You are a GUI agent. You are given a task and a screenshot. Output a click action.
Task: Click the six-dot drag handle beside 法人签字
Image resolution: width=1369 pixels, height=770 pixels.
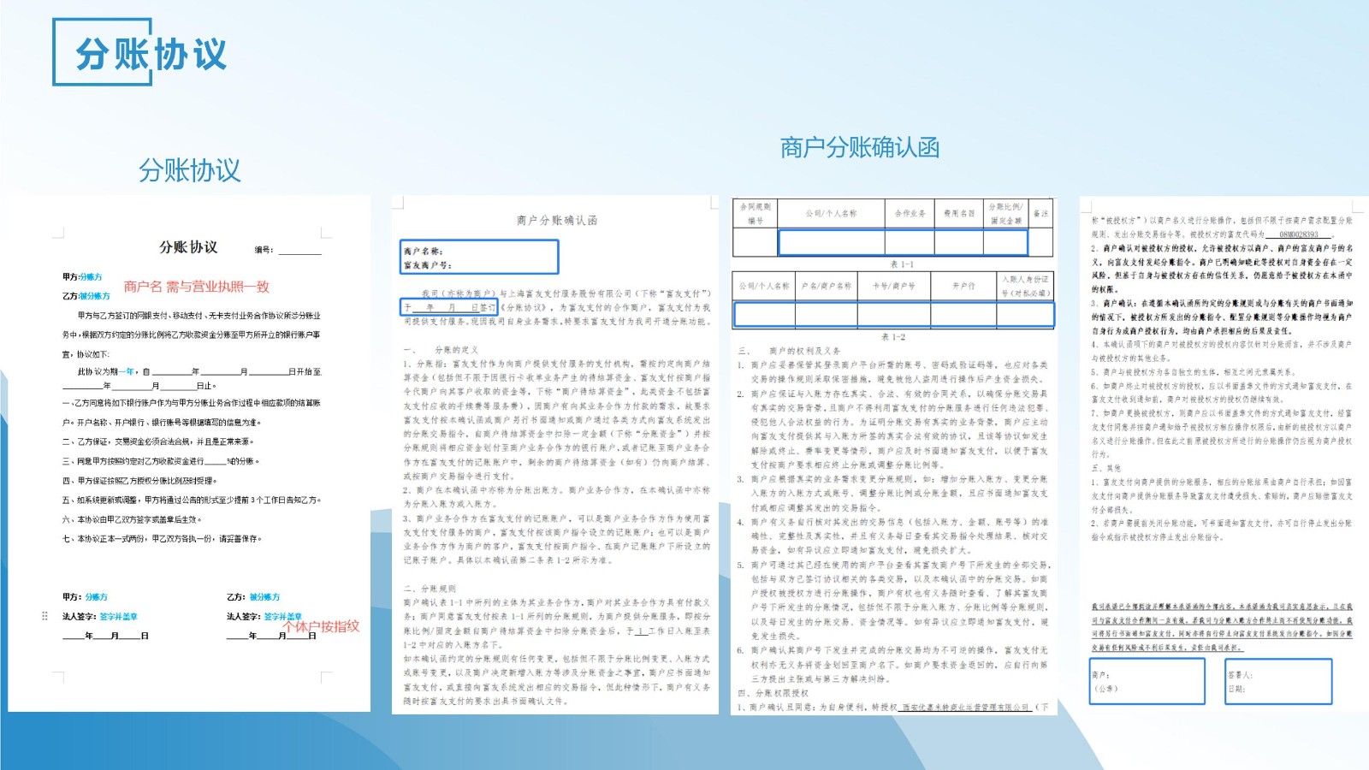[44, 616]
